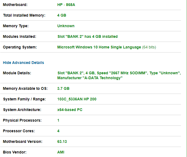The image size is (187, 157).
Task: Click the Processor Cores value 4
Action: pyautogui.click(x=58, y=131)
